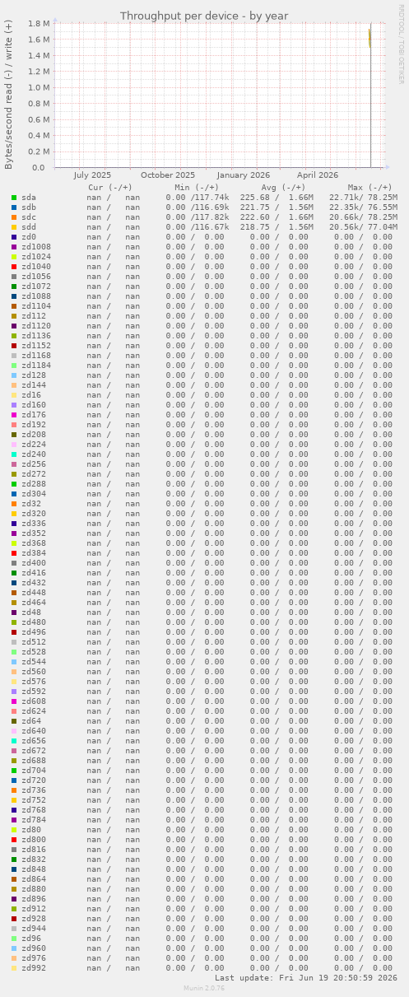The height and width of the screenshot is (997, 409).
Task: Select the zd480 legend entry
Action: click(x=34, y=622)
